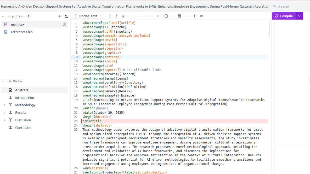Screen dimensions: 310x174
Task: Click line number 23 in gutter
Action: pyautogui.click(x=76, y=121)
